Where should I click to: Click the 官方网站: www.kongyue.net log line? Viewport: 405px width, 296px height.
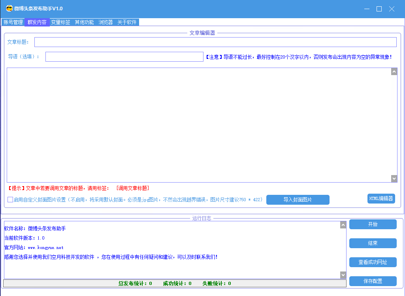[x=34, y=248]
